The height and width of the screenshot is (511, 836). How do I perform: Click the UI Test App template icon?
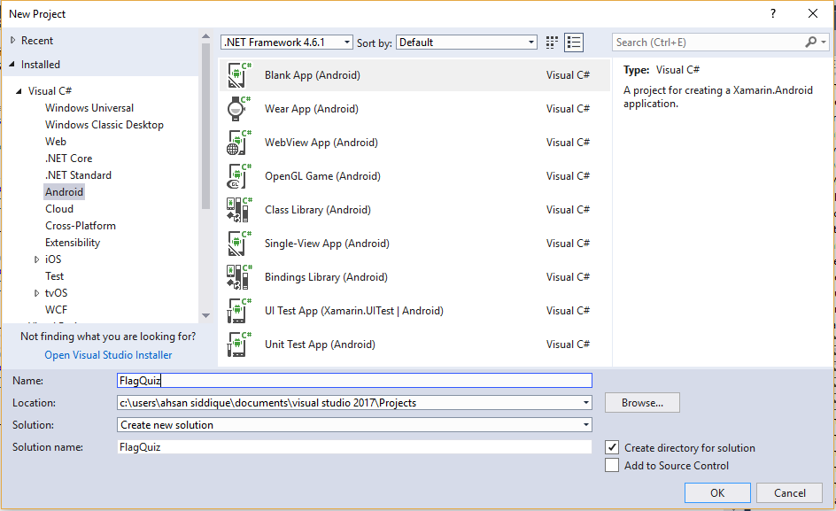point(238,311)
